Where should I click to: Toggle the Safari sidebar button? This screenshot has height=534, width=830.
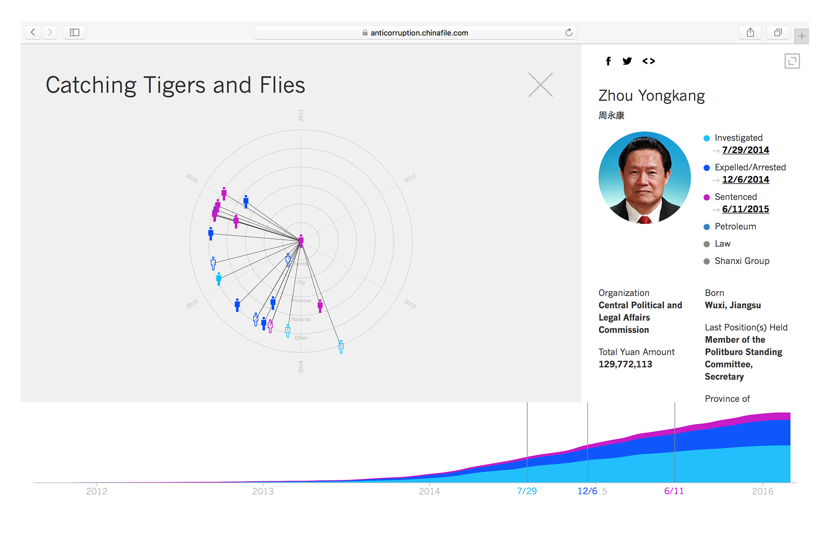pyautogui.click(x=75, y=32)
